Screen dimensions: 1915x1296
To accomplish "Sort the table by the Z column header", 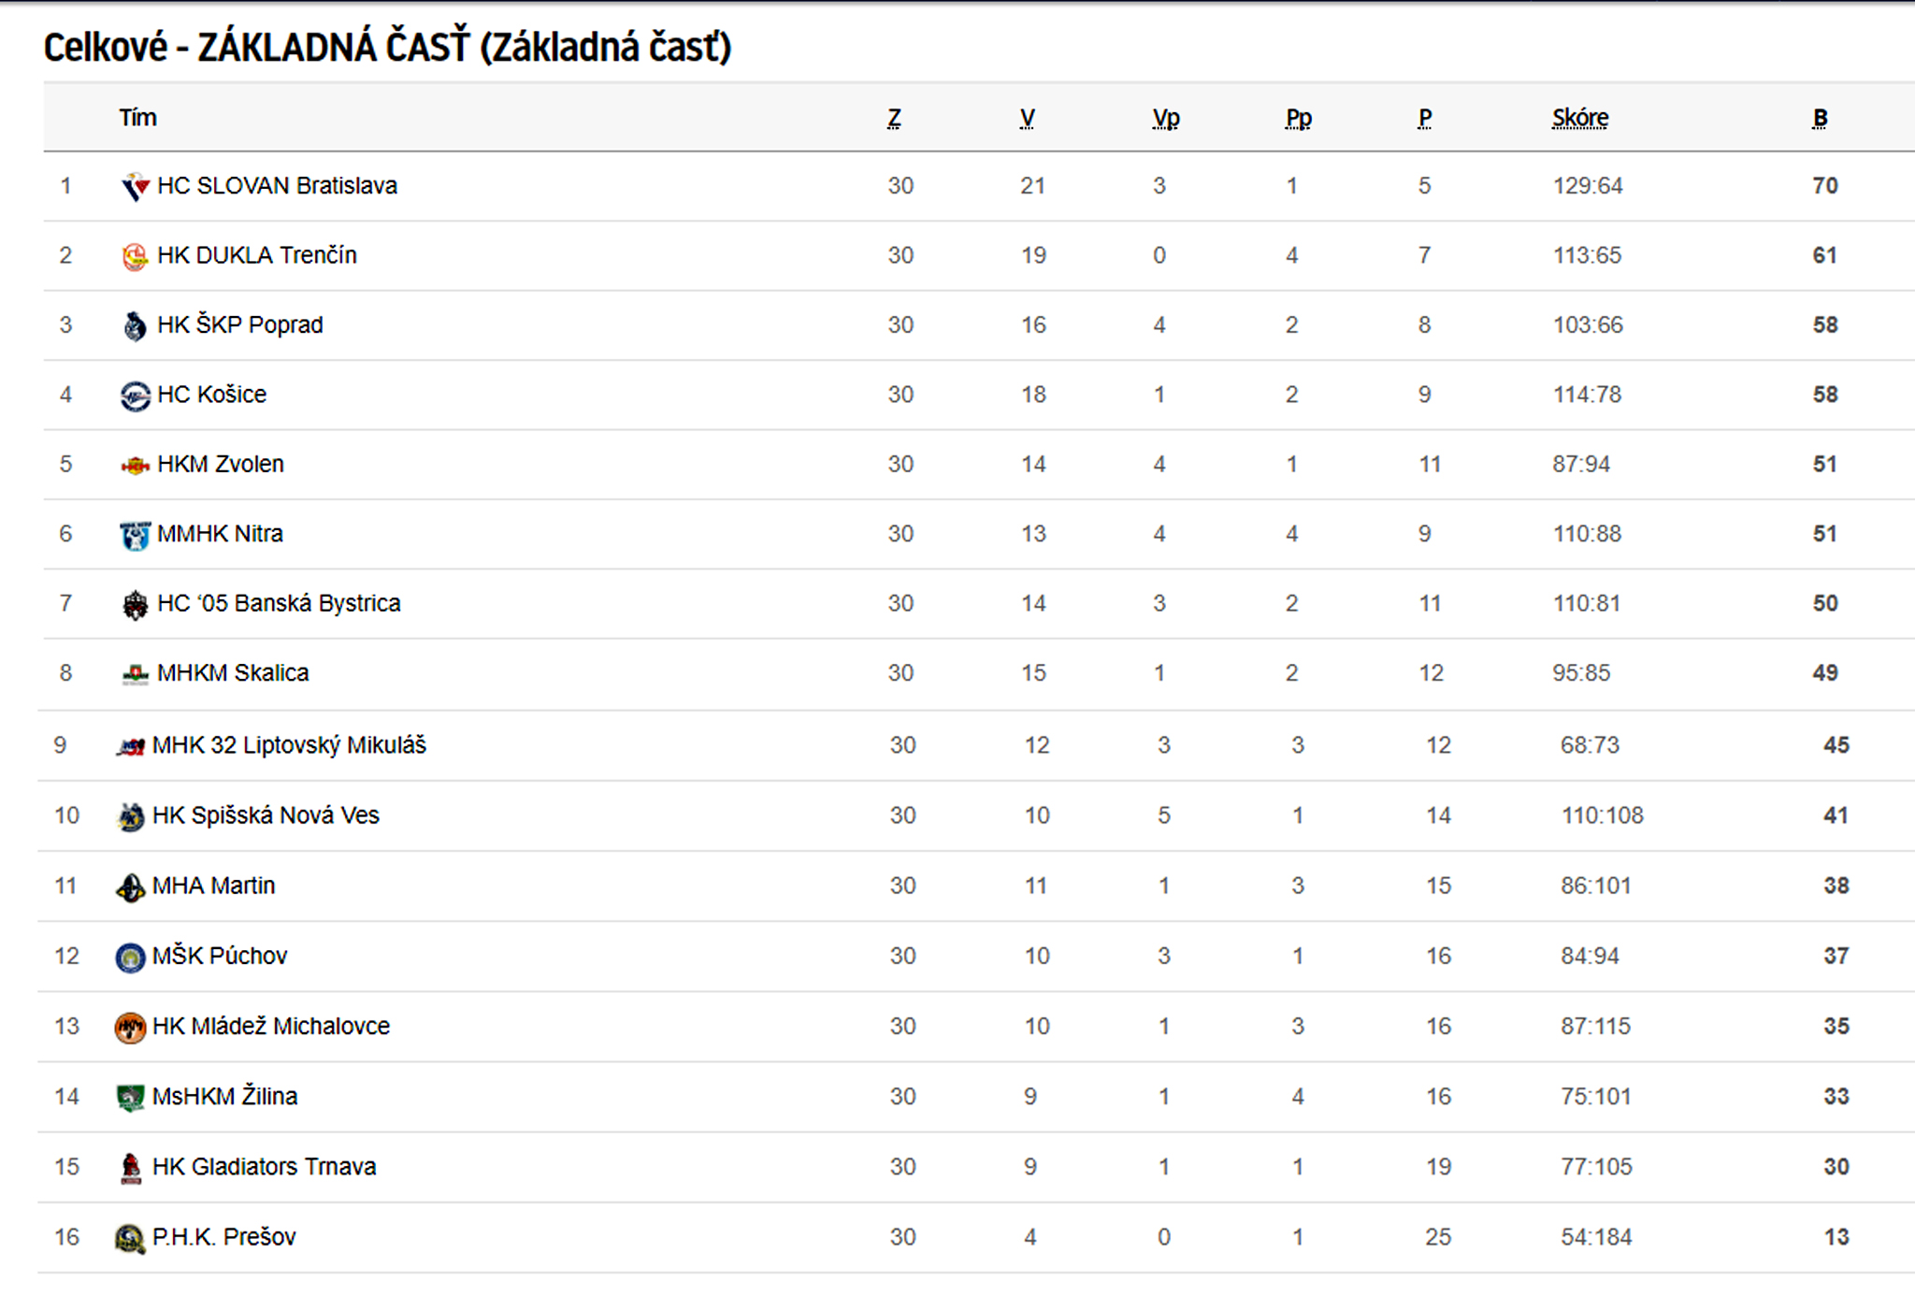I will pos(894,118).
